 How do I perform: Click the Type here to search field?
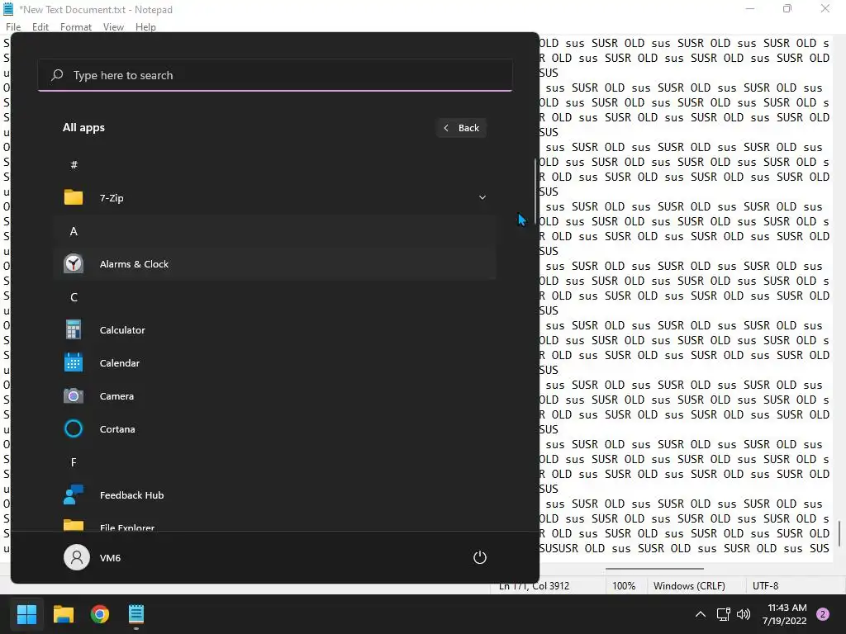pos(275,75)
